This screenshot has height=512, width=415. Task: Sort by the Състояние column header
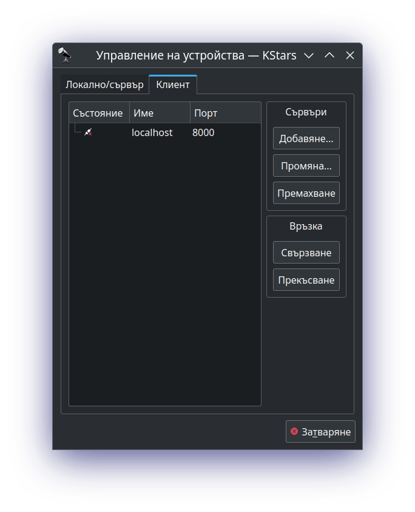click(x=98, y=113)
